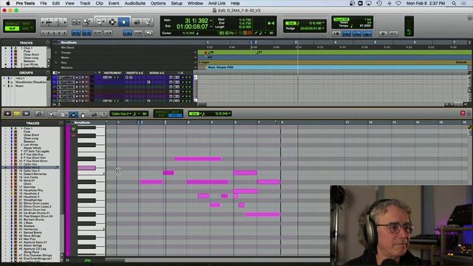
Task: Select the Trim tool in main toolbar
Action: coord(100,21)
